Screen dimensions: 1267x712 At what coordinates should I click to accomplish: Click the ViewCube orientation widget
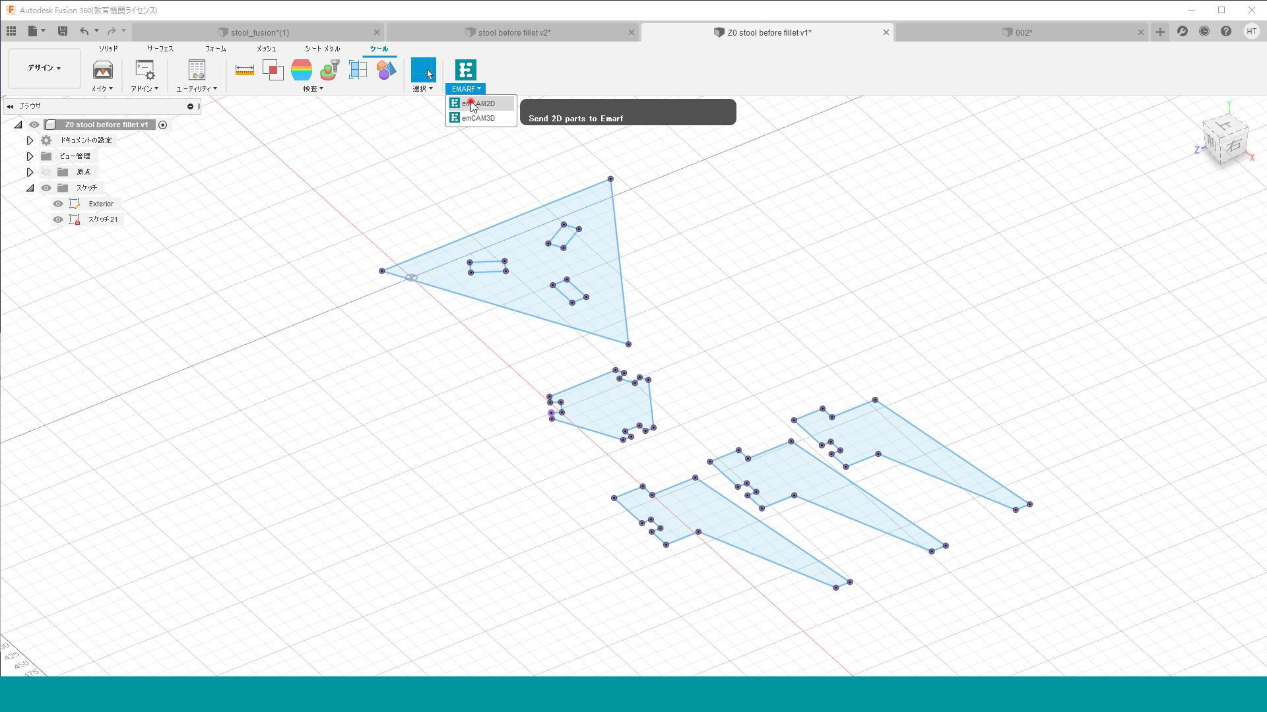point(1226,140)
